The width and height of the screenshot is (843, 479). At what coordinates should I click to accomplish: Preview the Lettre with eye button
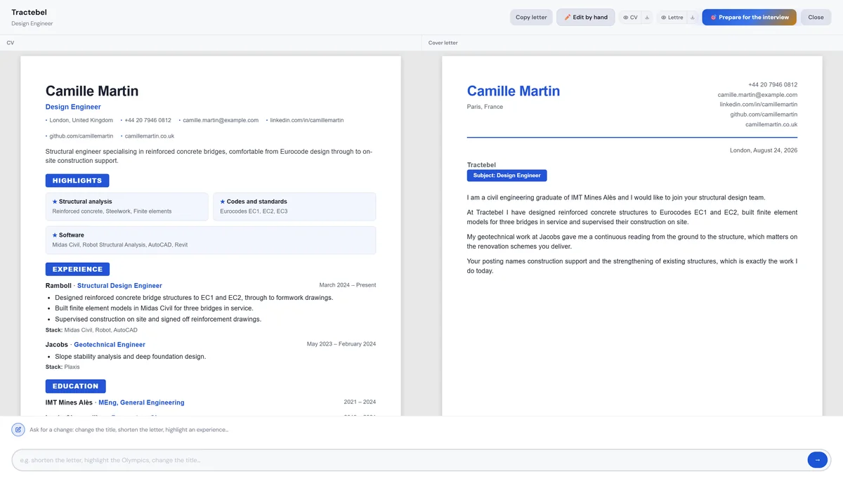(x=672, y=18)
